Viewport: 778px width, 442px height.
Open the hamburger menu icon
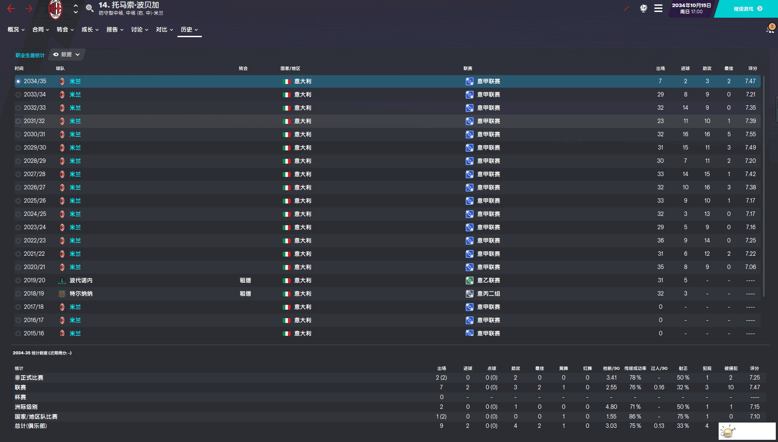(x=658, y=8)
